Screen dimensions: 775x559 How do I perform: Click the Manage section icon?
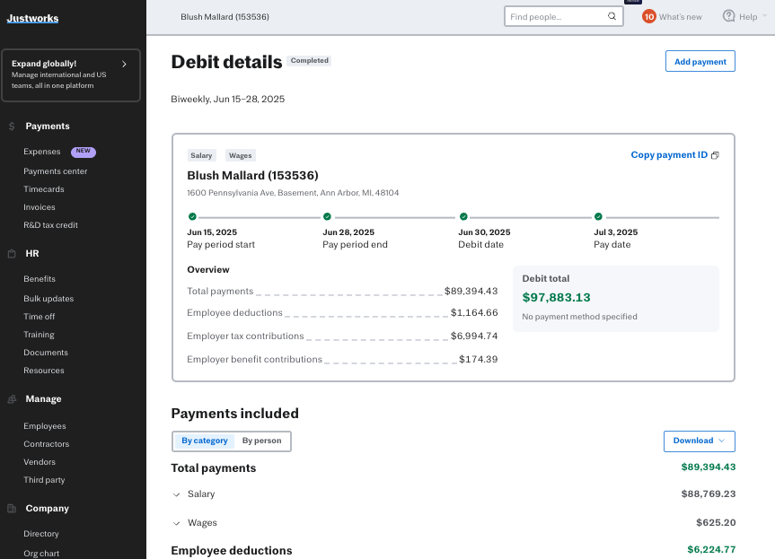(13, 398)
